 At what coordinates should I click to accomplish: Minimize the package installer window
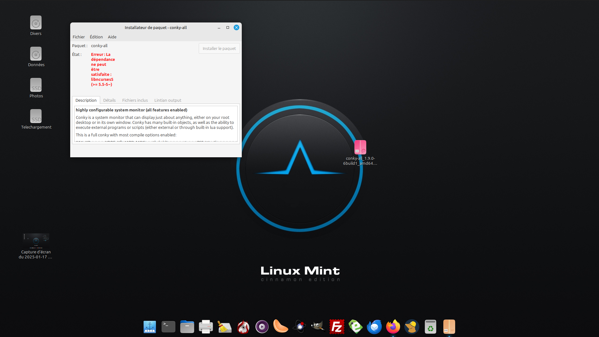(x=219, y=27)
